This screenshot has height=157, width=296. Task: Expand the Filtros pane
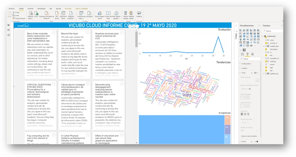[236, 25]
